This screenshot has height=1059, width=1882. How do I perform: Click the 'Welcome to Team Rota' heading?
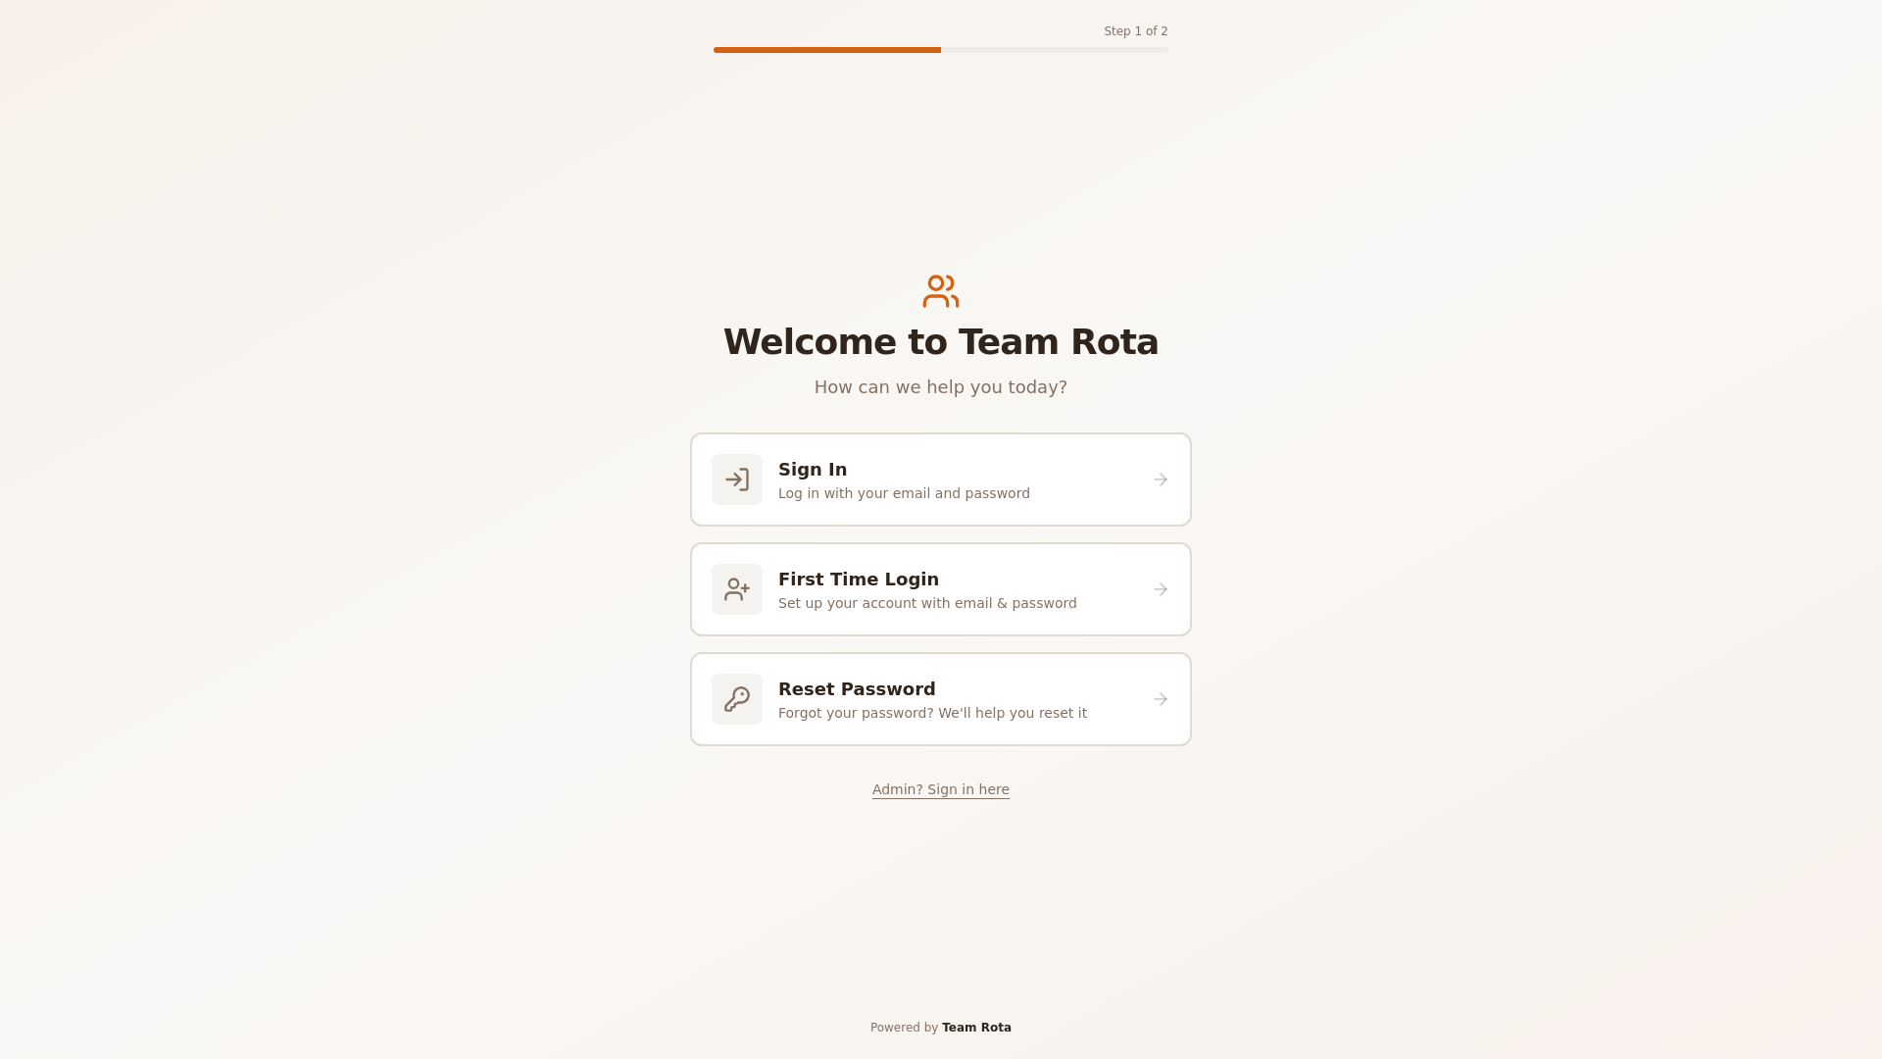(941, 342)
